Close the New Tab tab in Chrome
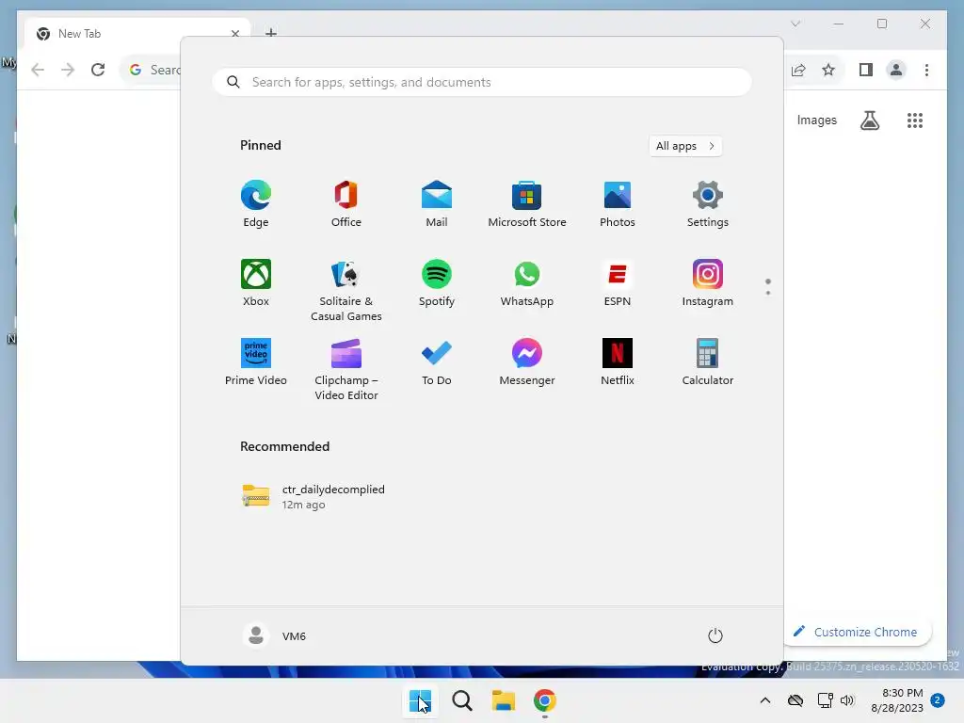The height and width of the screenshot is (723, 964). tap(234, 34)
